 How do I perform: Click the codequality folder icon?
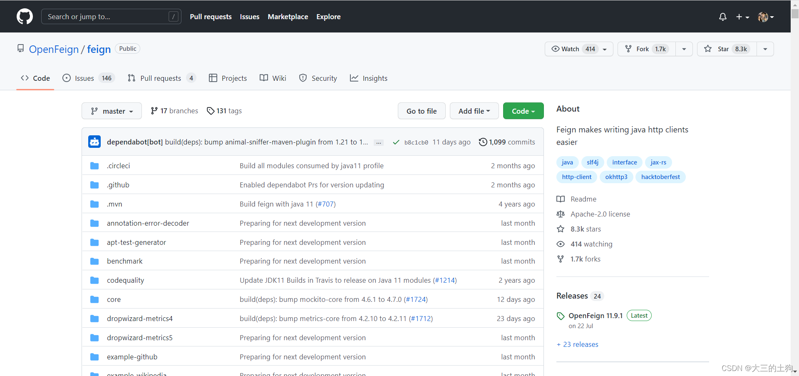tap(94, 280)
